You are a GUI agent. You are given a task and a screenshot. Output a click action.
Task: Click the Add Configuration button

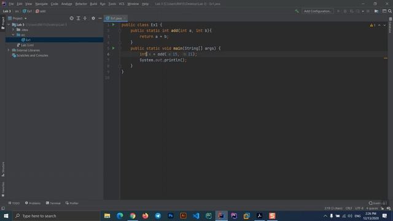pos(317,11)
